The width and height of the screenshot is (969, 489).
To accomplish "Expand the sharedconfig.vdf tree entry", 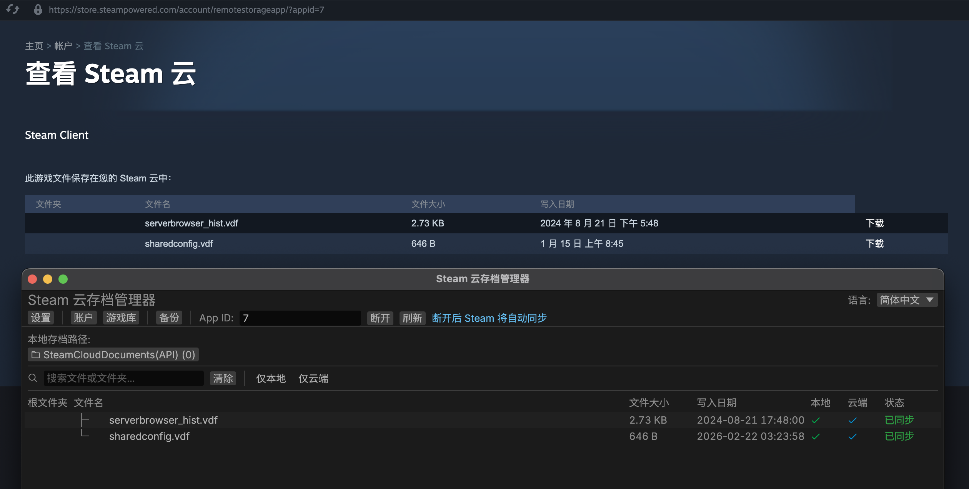I will tap(85, 436).
